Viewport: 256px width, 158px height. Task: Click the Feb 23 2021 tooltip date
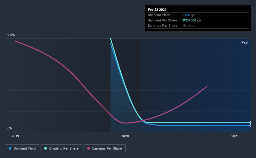click(x=157, y=10)
